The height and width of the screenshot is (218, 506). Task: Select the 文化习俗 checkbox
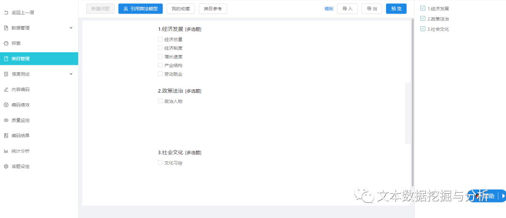pyautogui.click(x=160, y=163)
